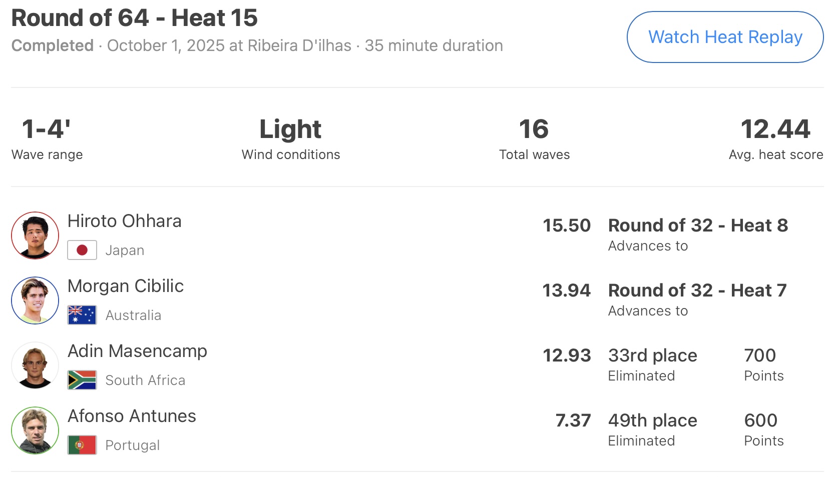This screenshot has width=834, height=477.
Task: Open Afonso Antunes athlete name link
Action: click(132, 416)
